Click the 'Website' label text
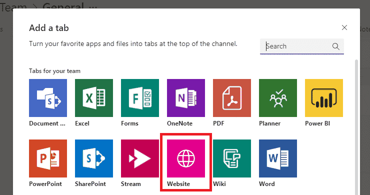This screenshot has width=370, height=195. 178,184
